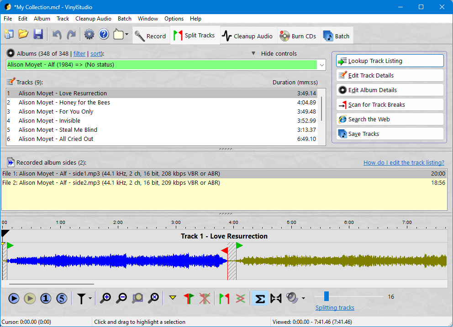Viewport: 453px width, 327px height.
Task: Open the Window menu
Action: tap(148, 19)
